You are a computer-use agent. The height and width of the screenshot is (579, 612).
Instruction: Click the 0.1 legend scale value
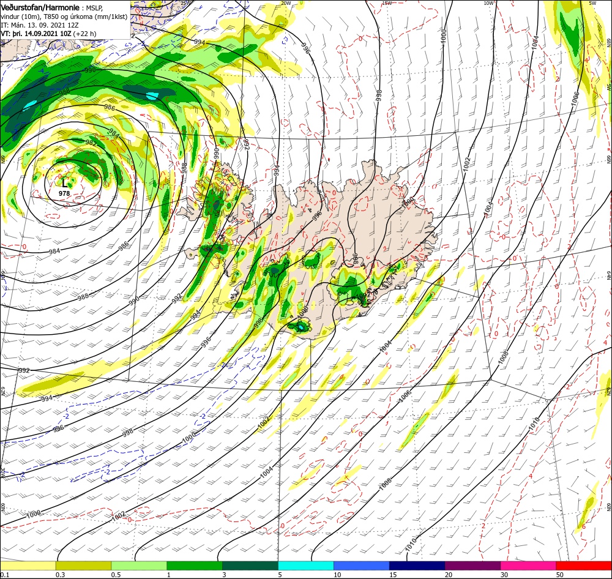click(x=4, y=575)
